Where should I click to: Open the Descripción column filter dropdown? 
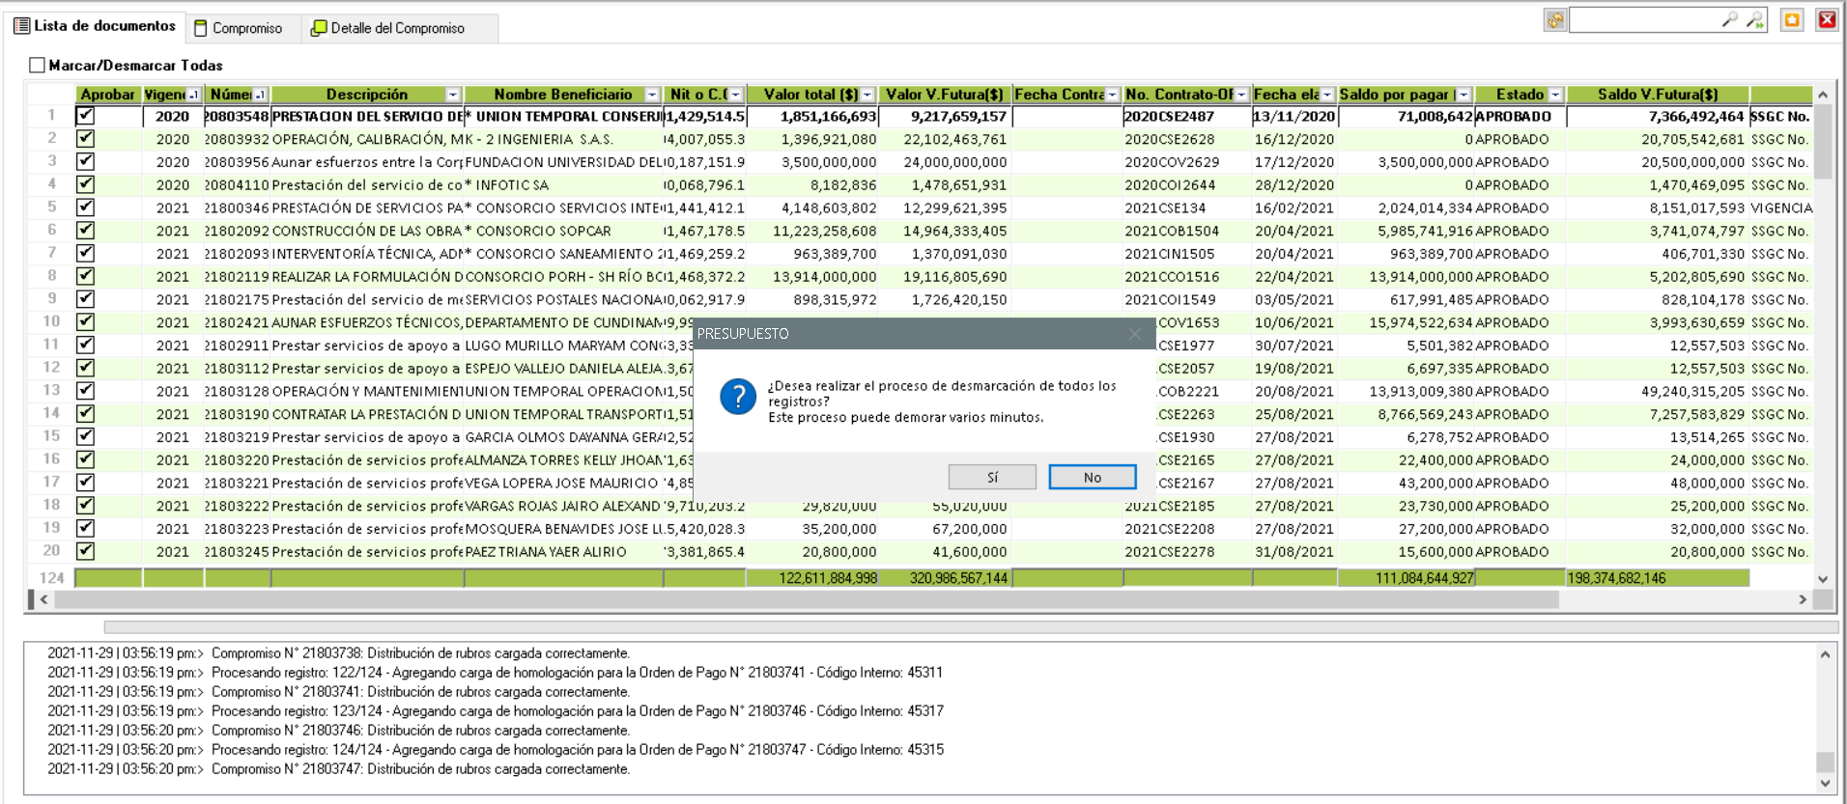pos(452,95)
